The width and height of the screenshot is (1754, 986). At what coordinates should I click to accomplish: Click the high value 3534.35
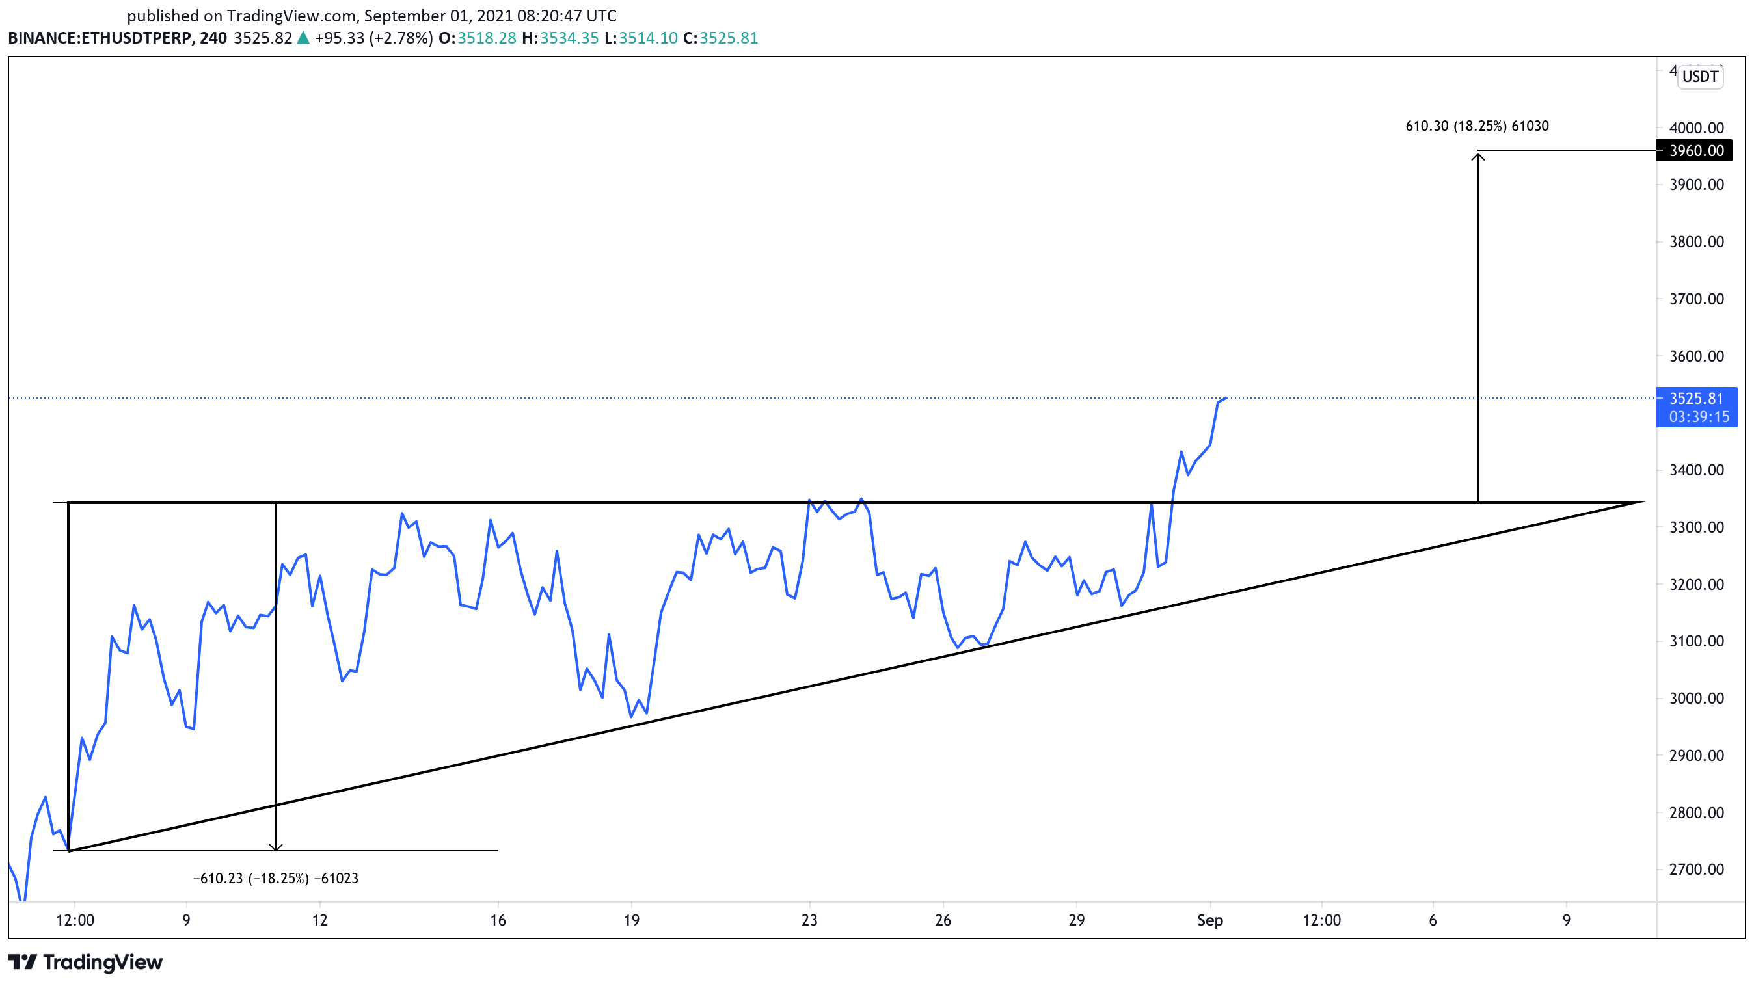pos(569,38)
